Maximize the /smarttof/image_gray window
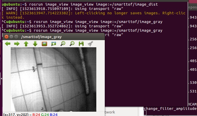This screenshot has height=116, width=197. point(16,37)
